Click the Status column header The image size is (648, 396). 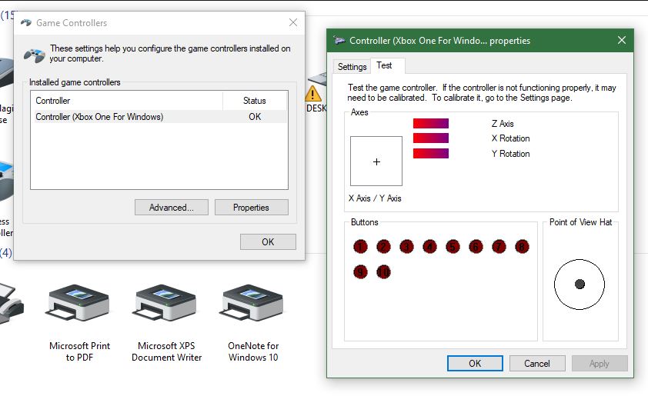pos(255,101)
